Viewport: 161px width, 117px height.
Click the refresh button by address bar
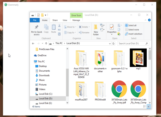(x=113, y=44)
